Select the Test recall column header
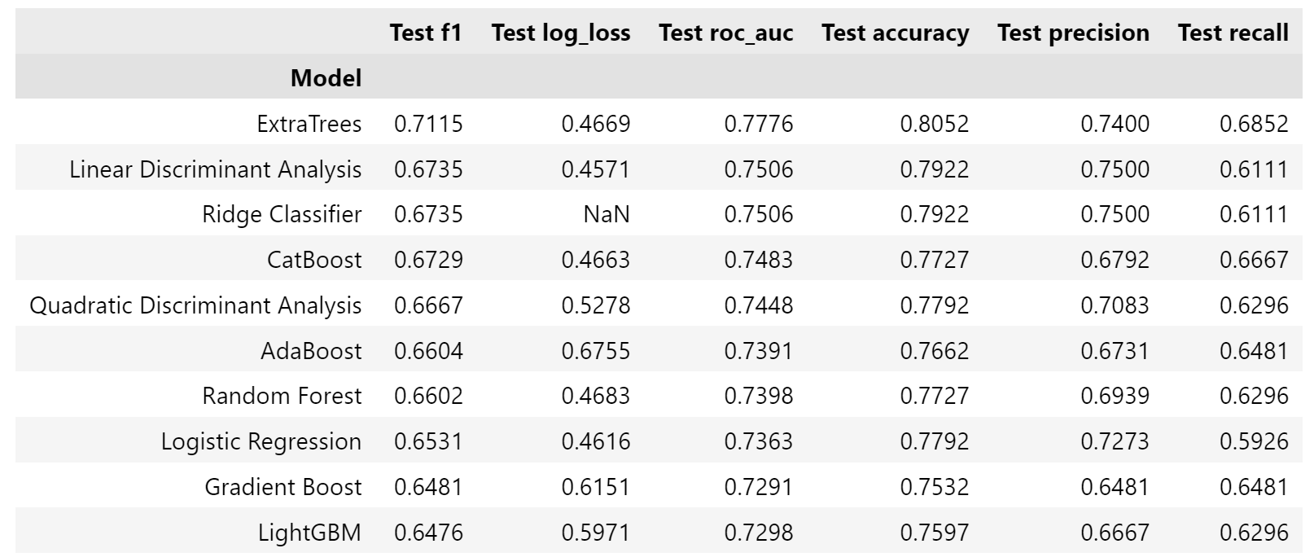This screenshot has width=1314, height=557. click(1233, 33)
